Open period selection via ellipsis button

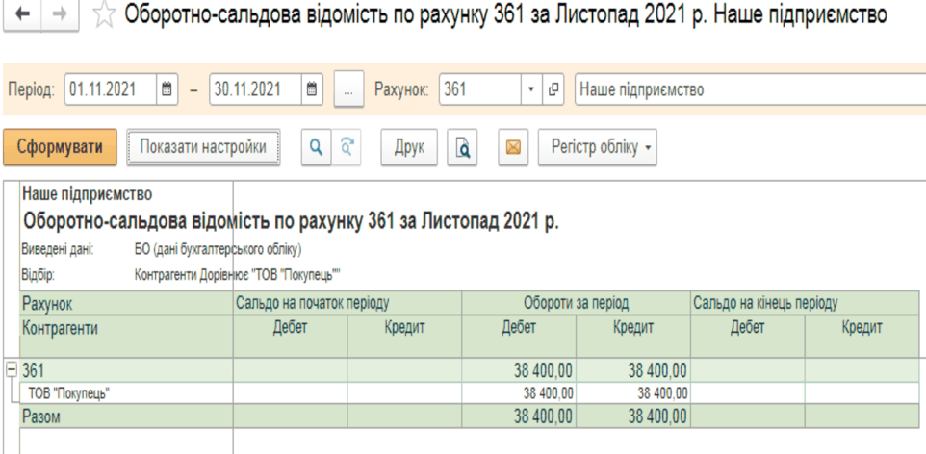(348, 89)
